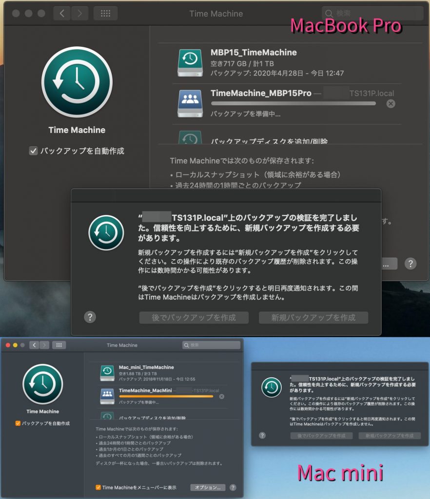This screenshot has height=499, width=430.
Task: Click 後でバックアップを作成 in large dialog
Action: (194, 318)
